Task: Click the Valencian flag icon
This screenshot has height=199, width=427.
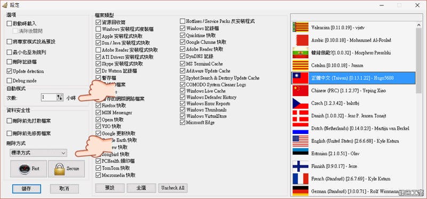Action: [x=301, y=27]
